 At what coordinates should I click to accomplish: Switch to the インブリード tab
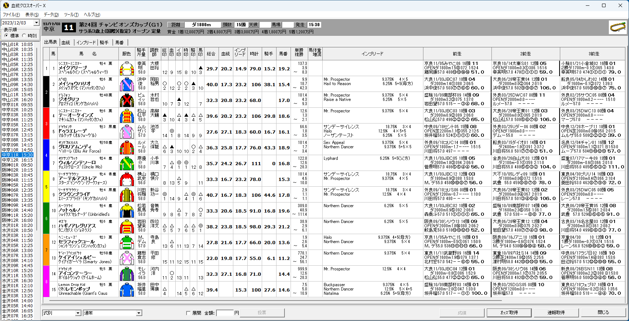(86, 42)
